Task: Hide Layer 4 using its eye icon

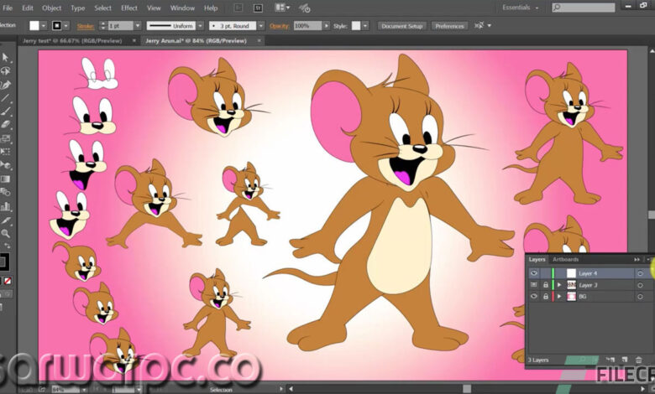Action: [534, 273]
